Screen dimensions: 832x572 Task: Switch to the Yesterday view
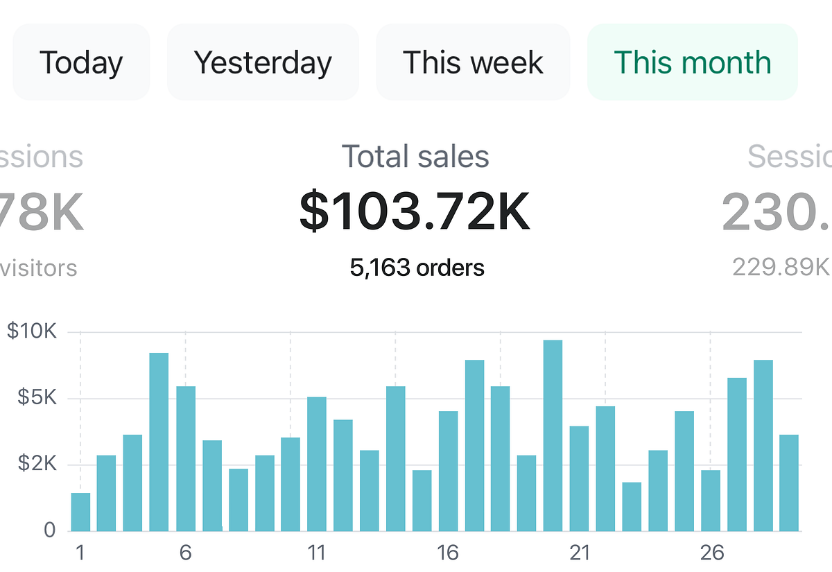[x=263, y=62]
